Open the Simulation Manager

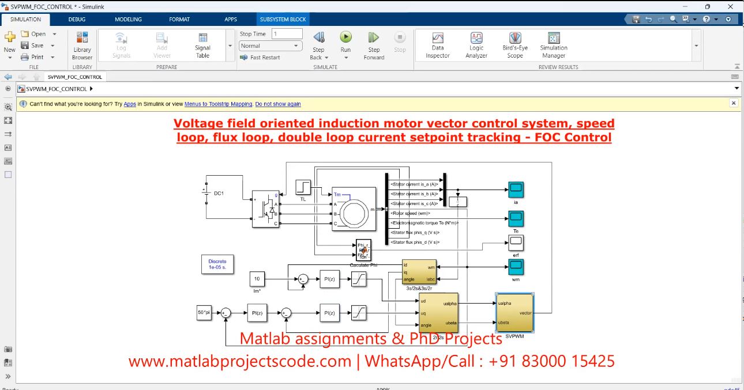[x=554, y=45]
